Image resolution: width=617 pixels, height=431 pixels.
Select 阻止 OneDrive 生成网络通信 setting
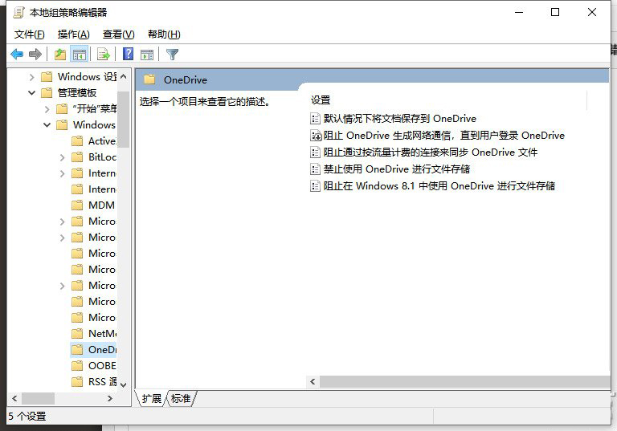pos(443,136)
